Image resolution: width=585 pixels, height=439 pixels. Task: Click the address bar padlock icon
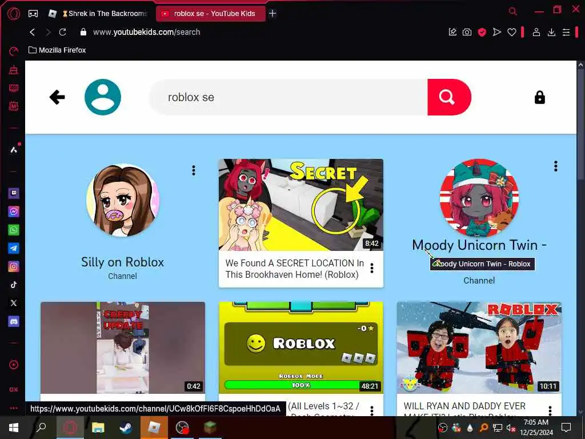[x=83, y=32]
